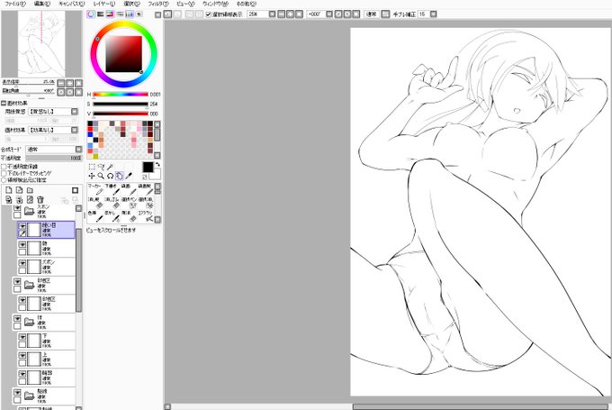This screenshot has width=612, height=410.
Task: Open the レイヤー menu
Action: (104, 4)
